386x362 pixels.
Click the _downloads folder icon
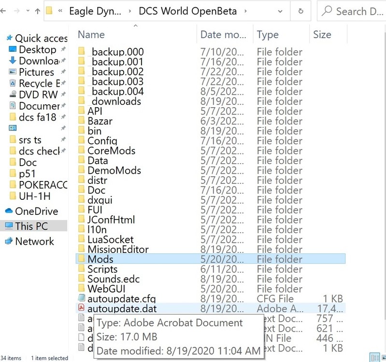82,100
